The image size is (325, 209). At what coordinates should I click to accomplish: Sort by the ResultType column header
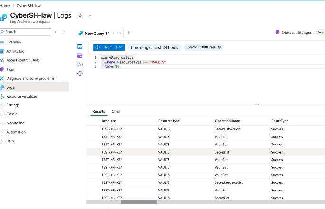click(x=279, y=121)
